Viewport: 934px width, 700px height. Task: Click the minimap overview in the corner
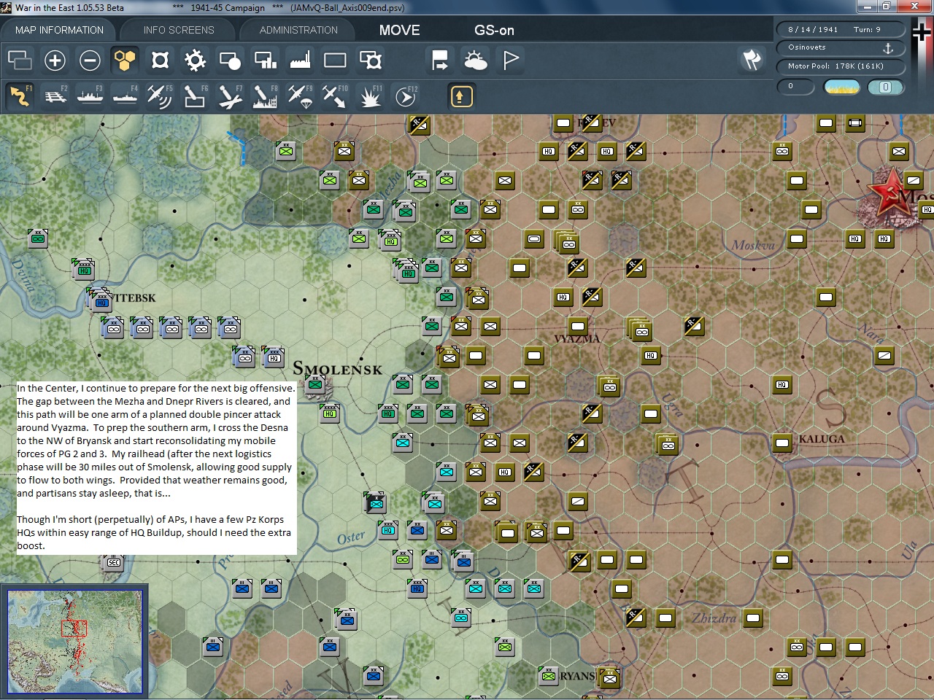[x=74, y=642]
